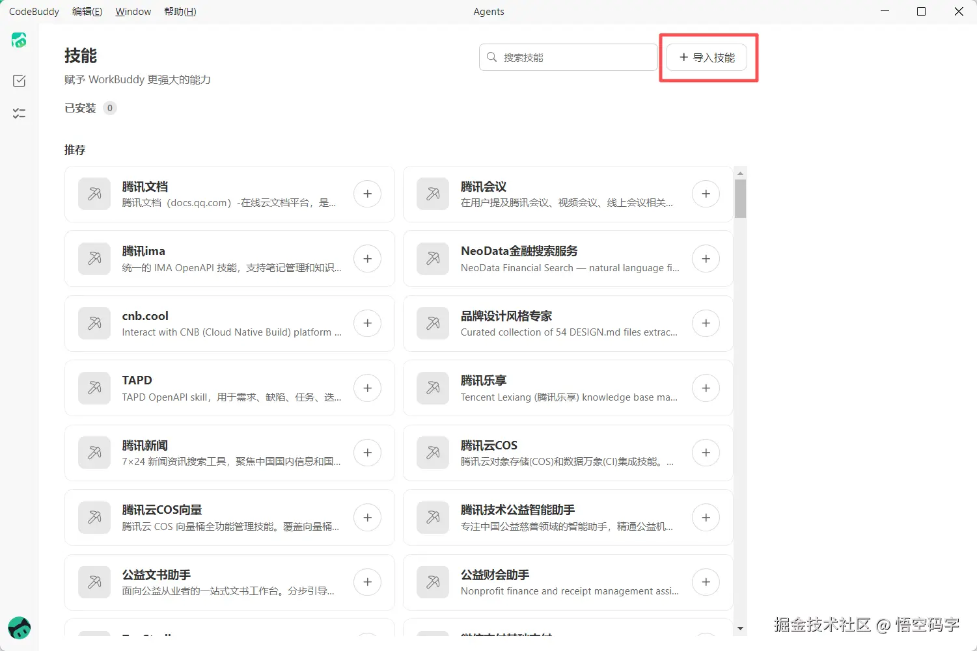
Task: Open the NeoData金融搜索服务 skill title
Action: [519, 251]
